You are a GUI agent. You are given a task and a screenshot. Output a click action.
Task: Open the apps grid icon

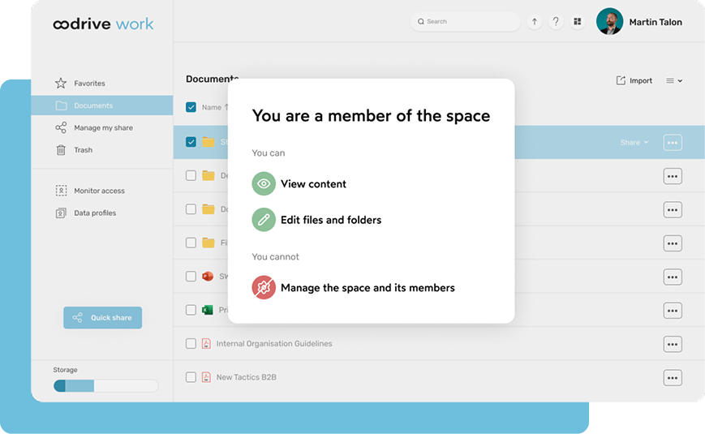pos(578,22)
